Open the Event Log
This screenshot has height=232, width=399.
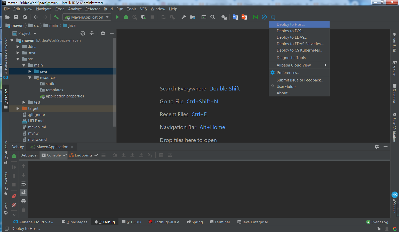click(377, 222)
